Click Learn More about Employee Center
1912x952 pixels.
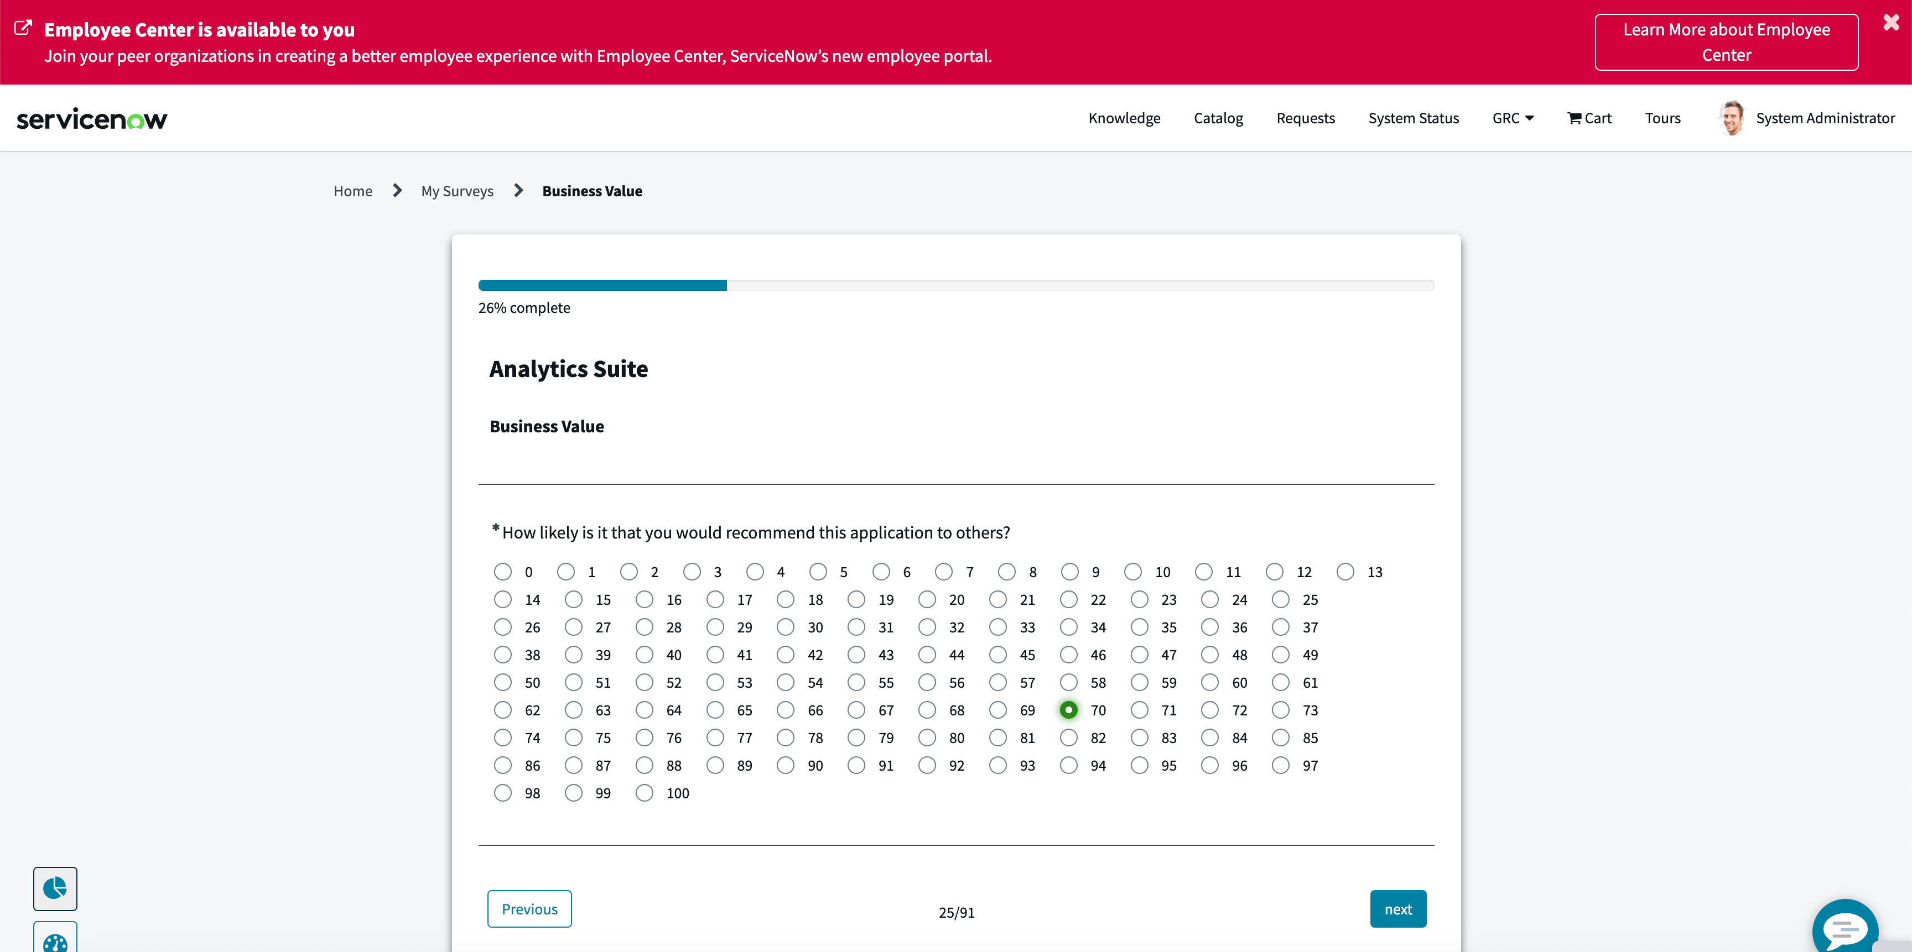click(x=1726, y=42)
